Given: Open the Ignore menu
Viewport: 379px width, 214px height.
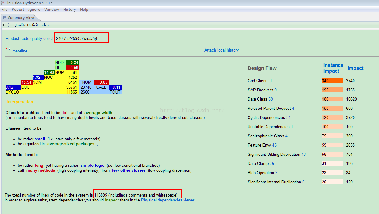Looking at the screenshot, I should [x=34, y=10].
